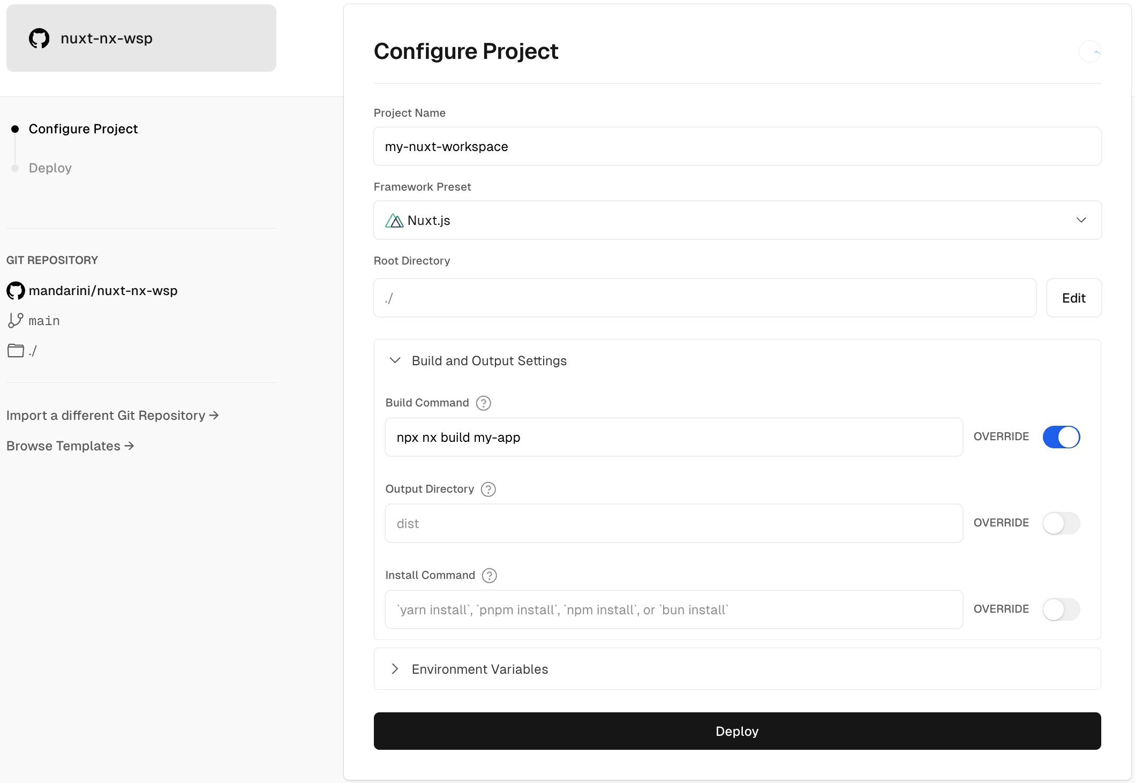This screenshot has height=783, width=1135.
Task: Click the Nuxt.js framework icon
Action: point(394,220)
